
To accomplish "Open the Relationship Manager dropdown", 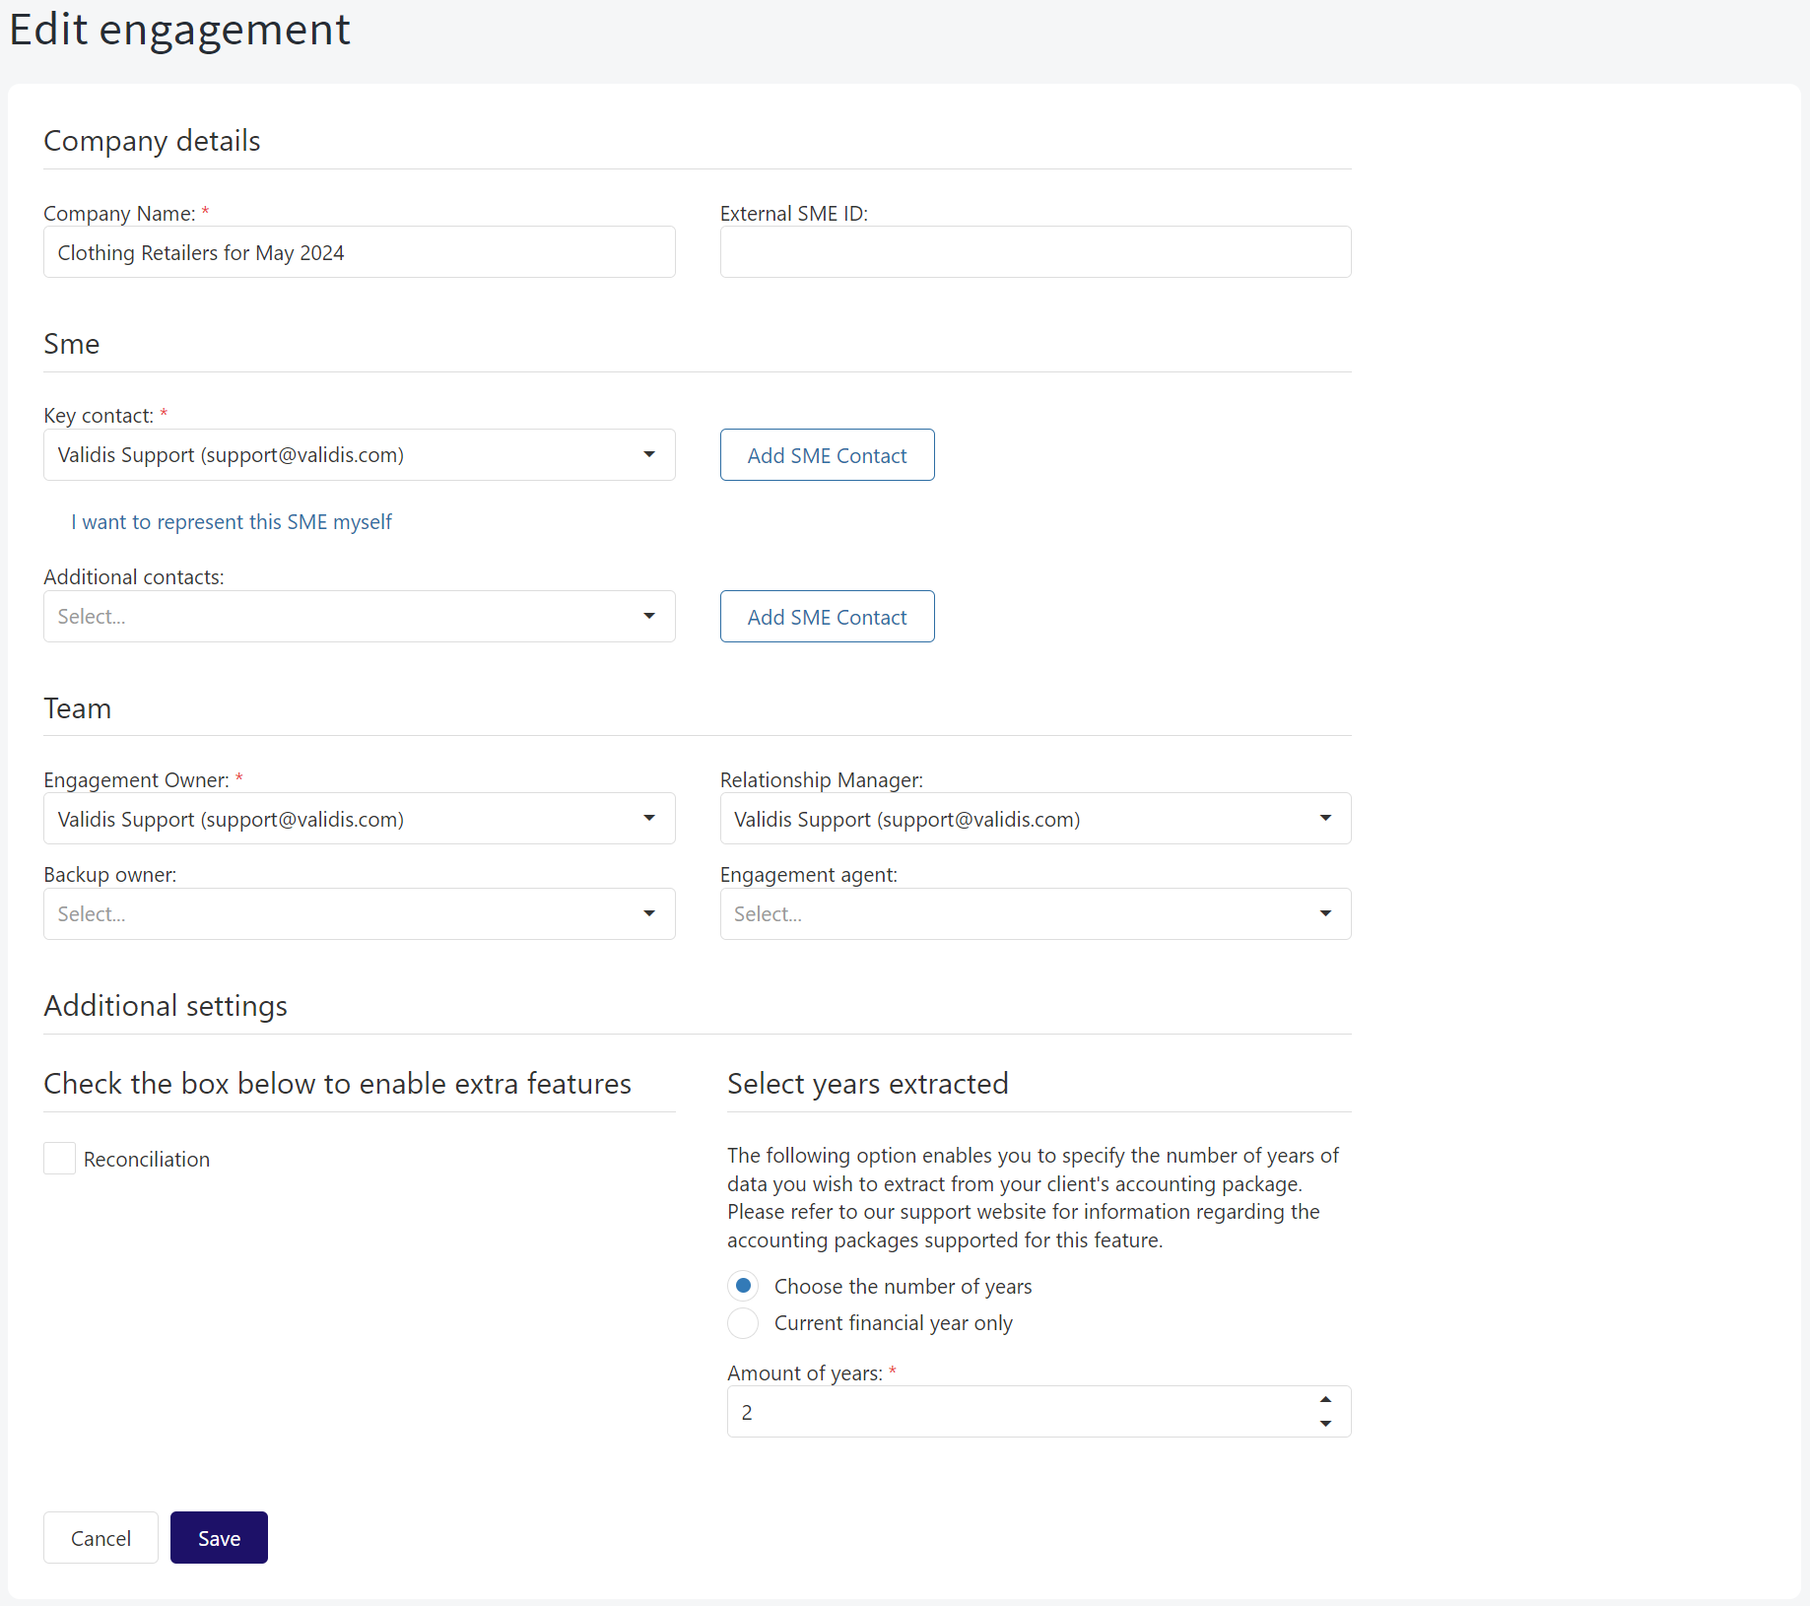I will [x=1036, y=819].
